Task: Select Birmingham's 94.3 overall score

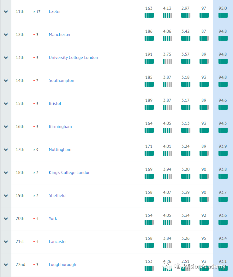Action: pyautogui.click(x=223, y=123)
